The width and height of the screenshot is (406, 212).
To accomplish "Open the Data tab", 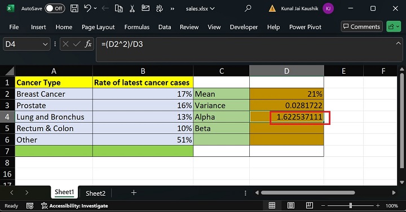I will (165, 27).
